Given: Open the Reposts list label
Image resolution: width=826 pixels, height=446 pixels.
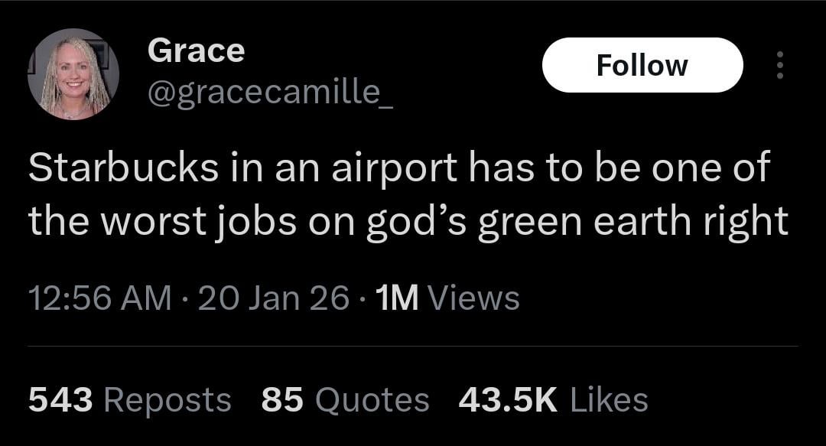Looking at the screenshot, I should (x=166, y=399).
